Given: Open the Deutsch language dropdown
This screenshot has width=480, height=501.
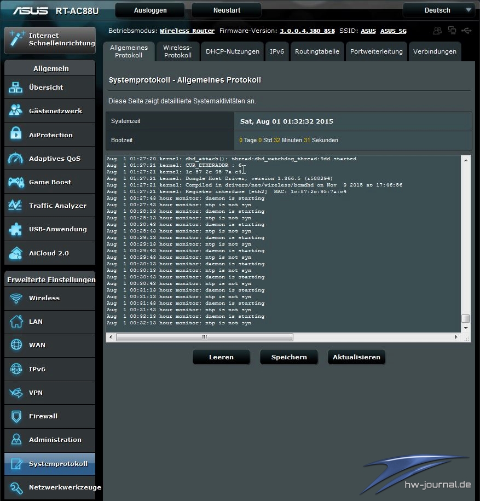Looking at the screenshot, I should pos(438,10).
